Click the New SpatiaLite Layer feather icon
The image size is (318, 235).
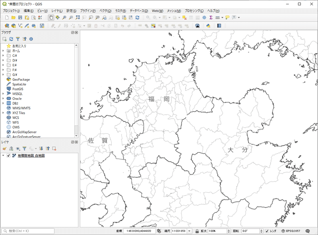point(27,26)
